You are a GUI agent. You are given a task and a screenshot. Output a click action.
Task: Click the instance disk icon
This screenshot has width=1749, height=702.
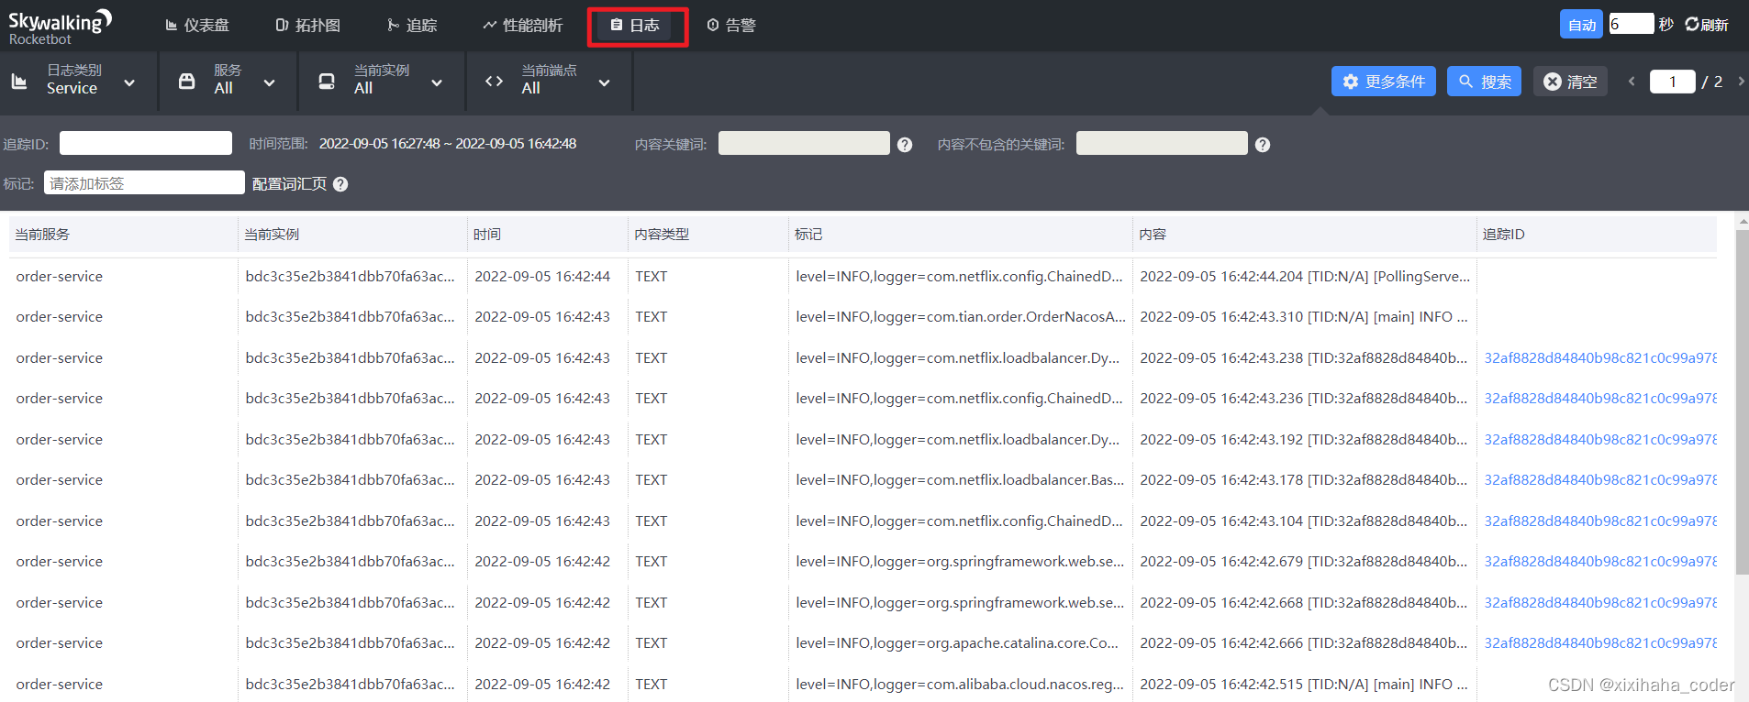tap(327, 82)
